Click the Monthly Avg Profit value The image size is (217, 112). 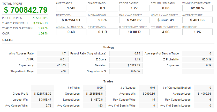pos(166,20)
